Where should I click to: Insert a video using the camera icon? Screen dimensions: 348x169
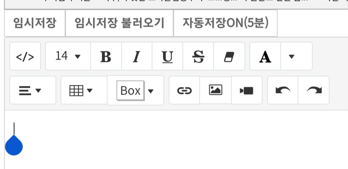point(247,90)
